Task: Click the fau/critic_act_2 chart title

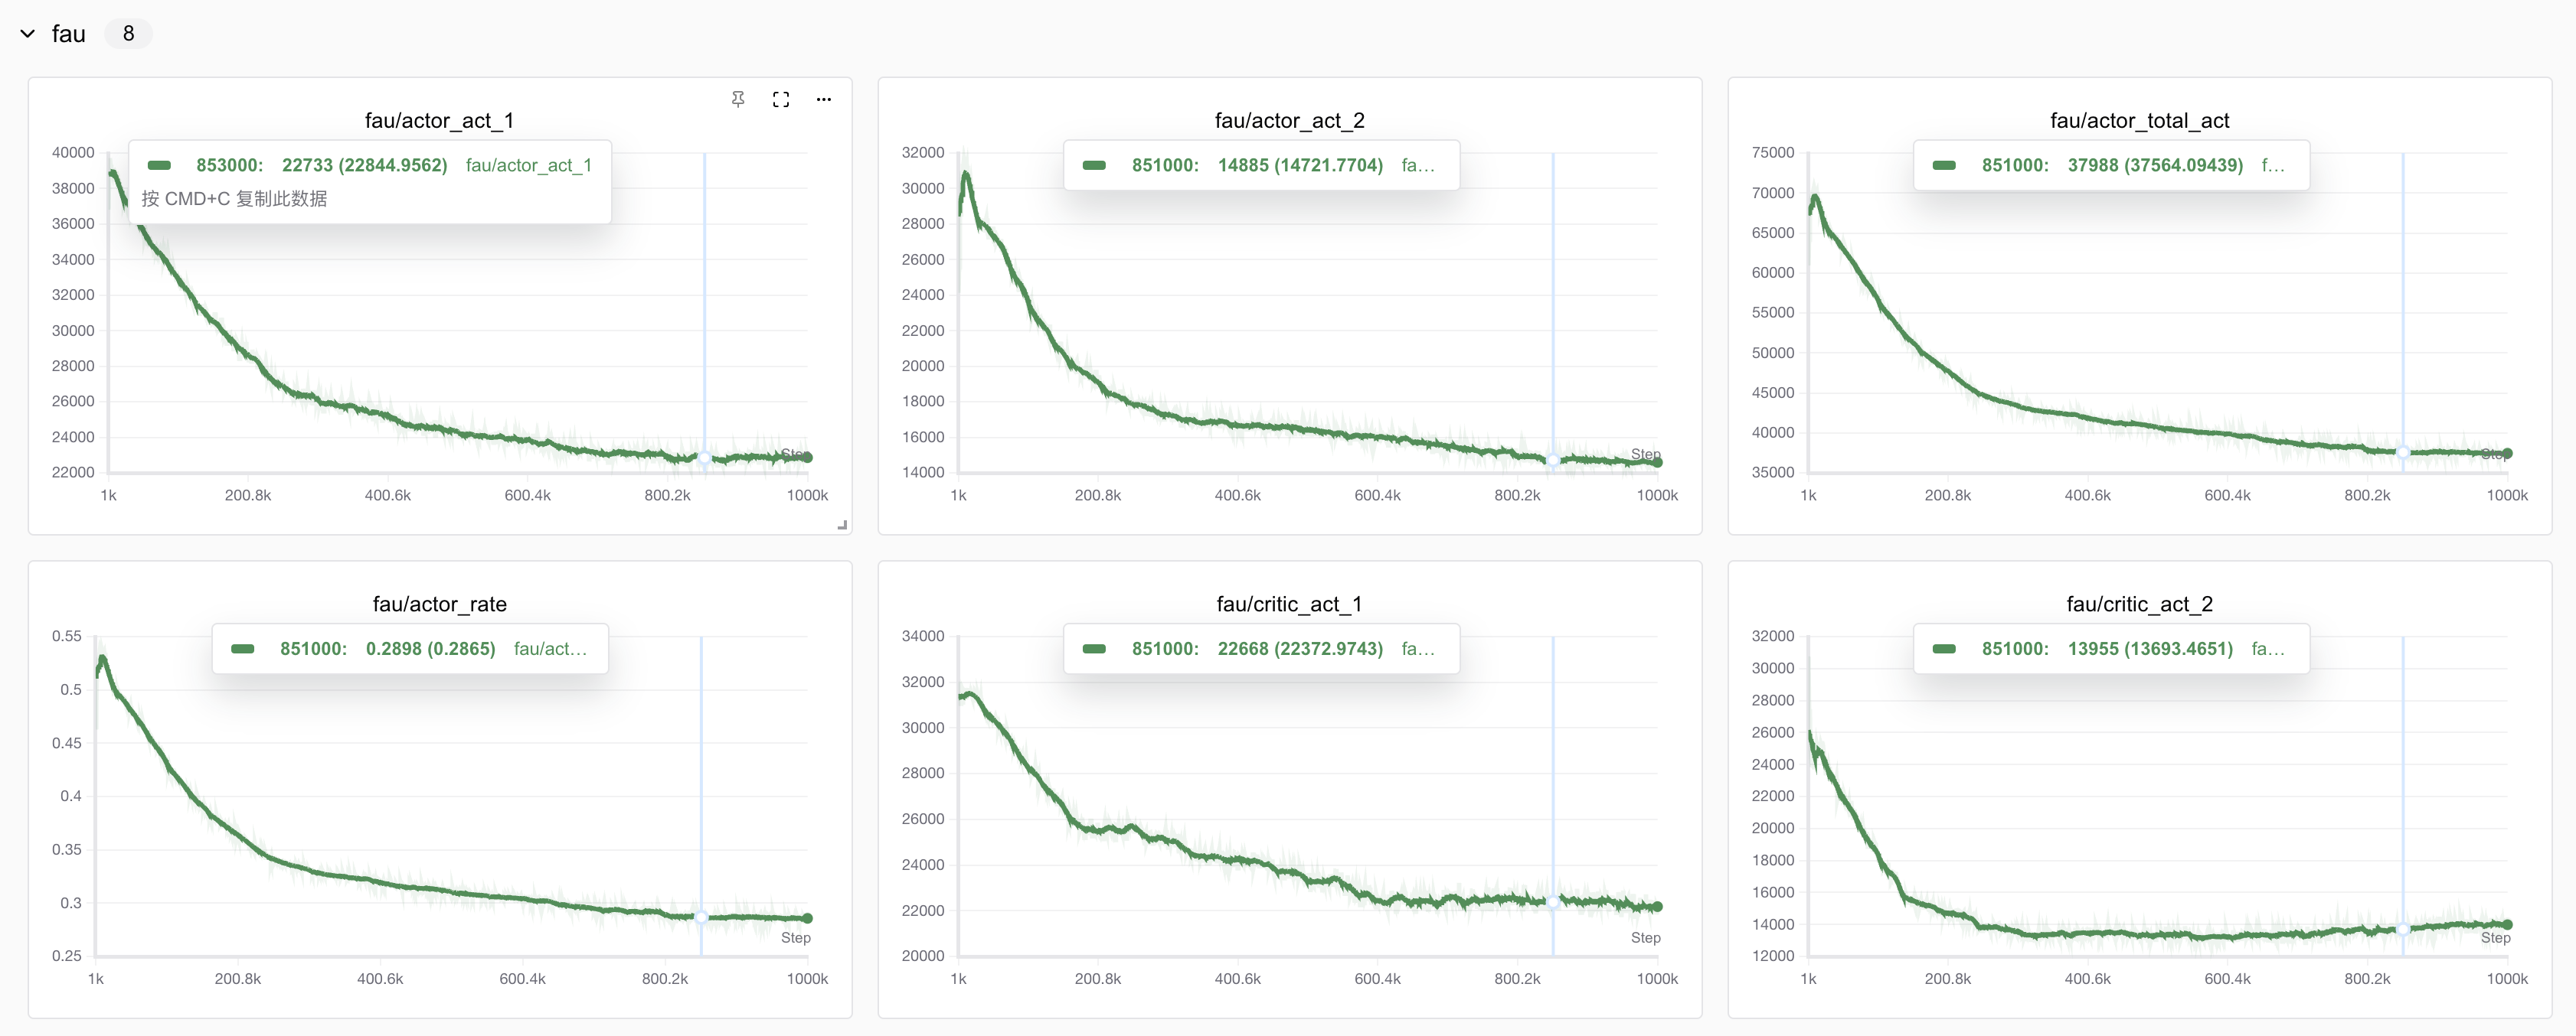Action: coord(2139,604)
